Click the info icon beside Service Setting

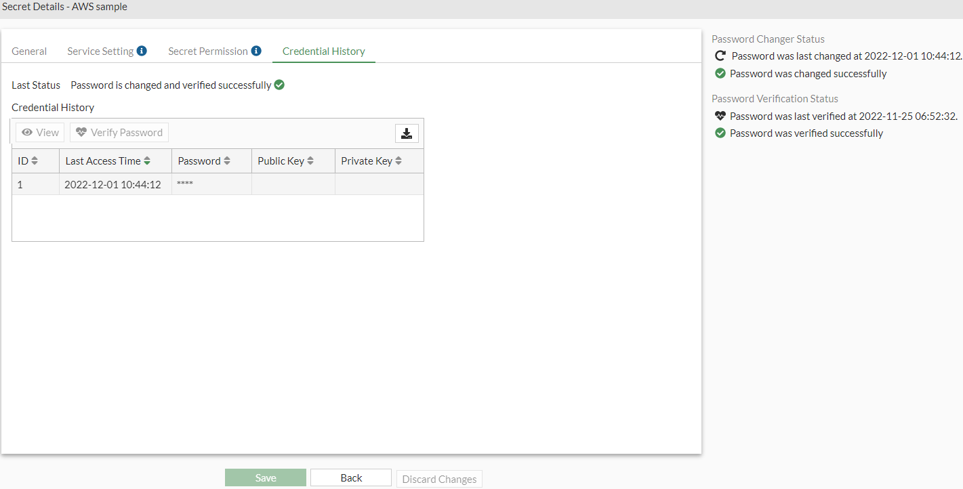coord(142,51)
